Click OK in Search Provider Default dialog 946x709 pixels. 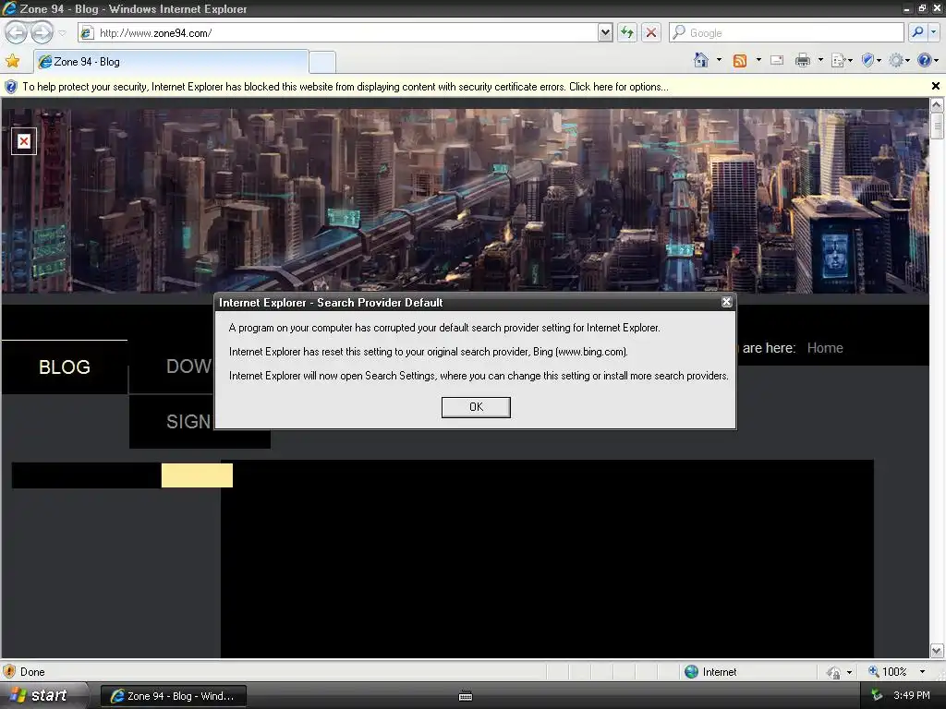pos(476,407)
